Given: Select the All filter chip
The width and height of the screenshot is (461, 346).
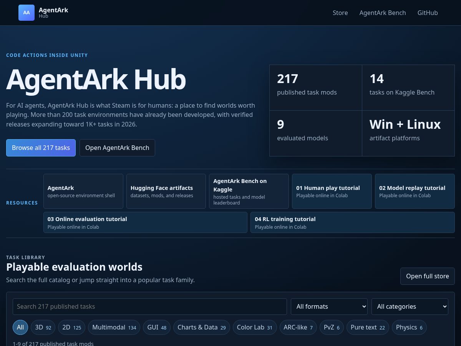Looking at the screenshot, I should [x=20, y=327].
